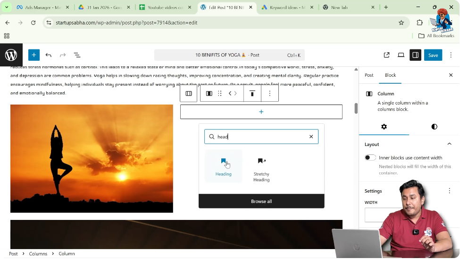Open the apps grid shortcut
Viewport: 460px width, 259px height.
pyautogui.click(x=7, y=36)
